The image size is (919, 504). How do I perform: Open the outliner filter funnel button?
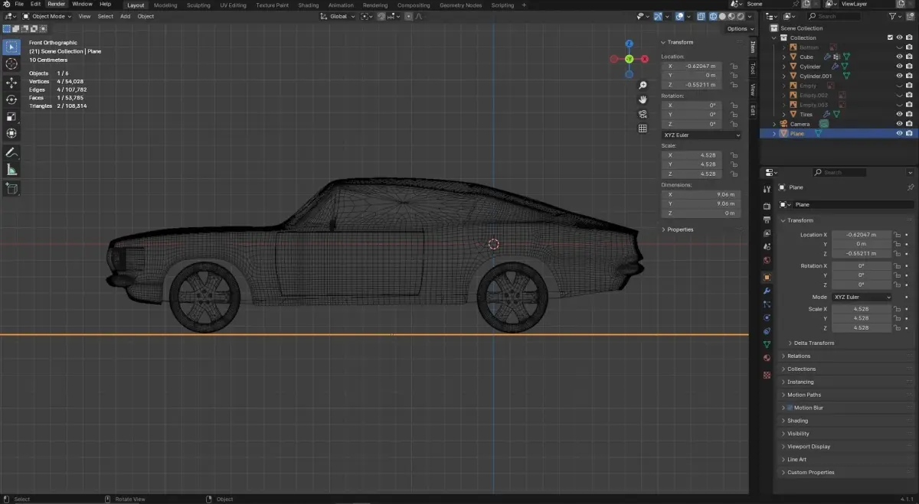[892, 16]
